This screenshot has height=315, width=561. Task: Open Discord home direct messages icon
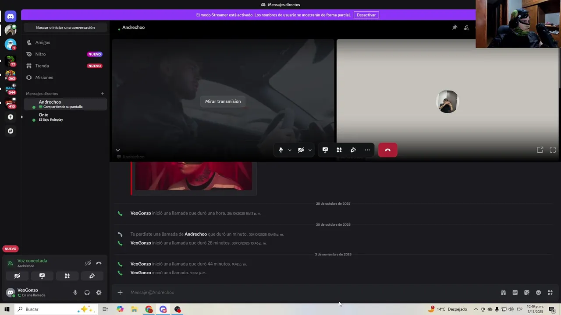point(11,17)
